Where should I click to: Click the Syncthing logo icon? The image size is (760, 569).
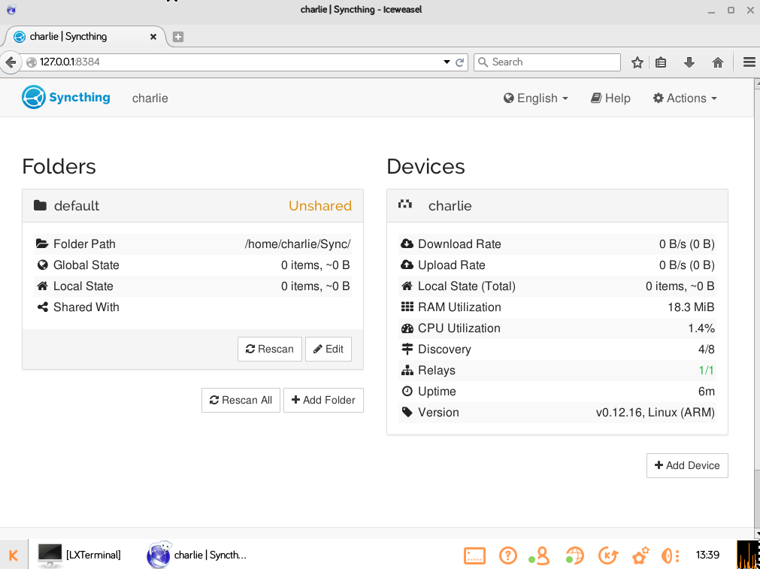click(33, 97)
